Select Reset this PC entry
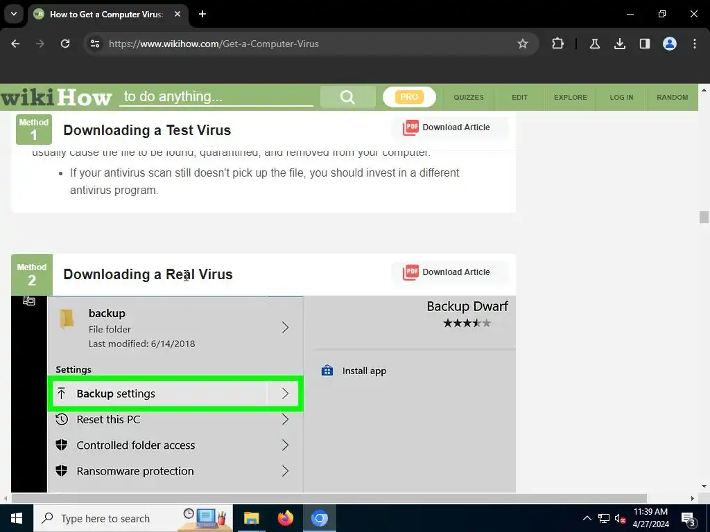Viewport: 710px width, 532px height. [x=175, y=419]
